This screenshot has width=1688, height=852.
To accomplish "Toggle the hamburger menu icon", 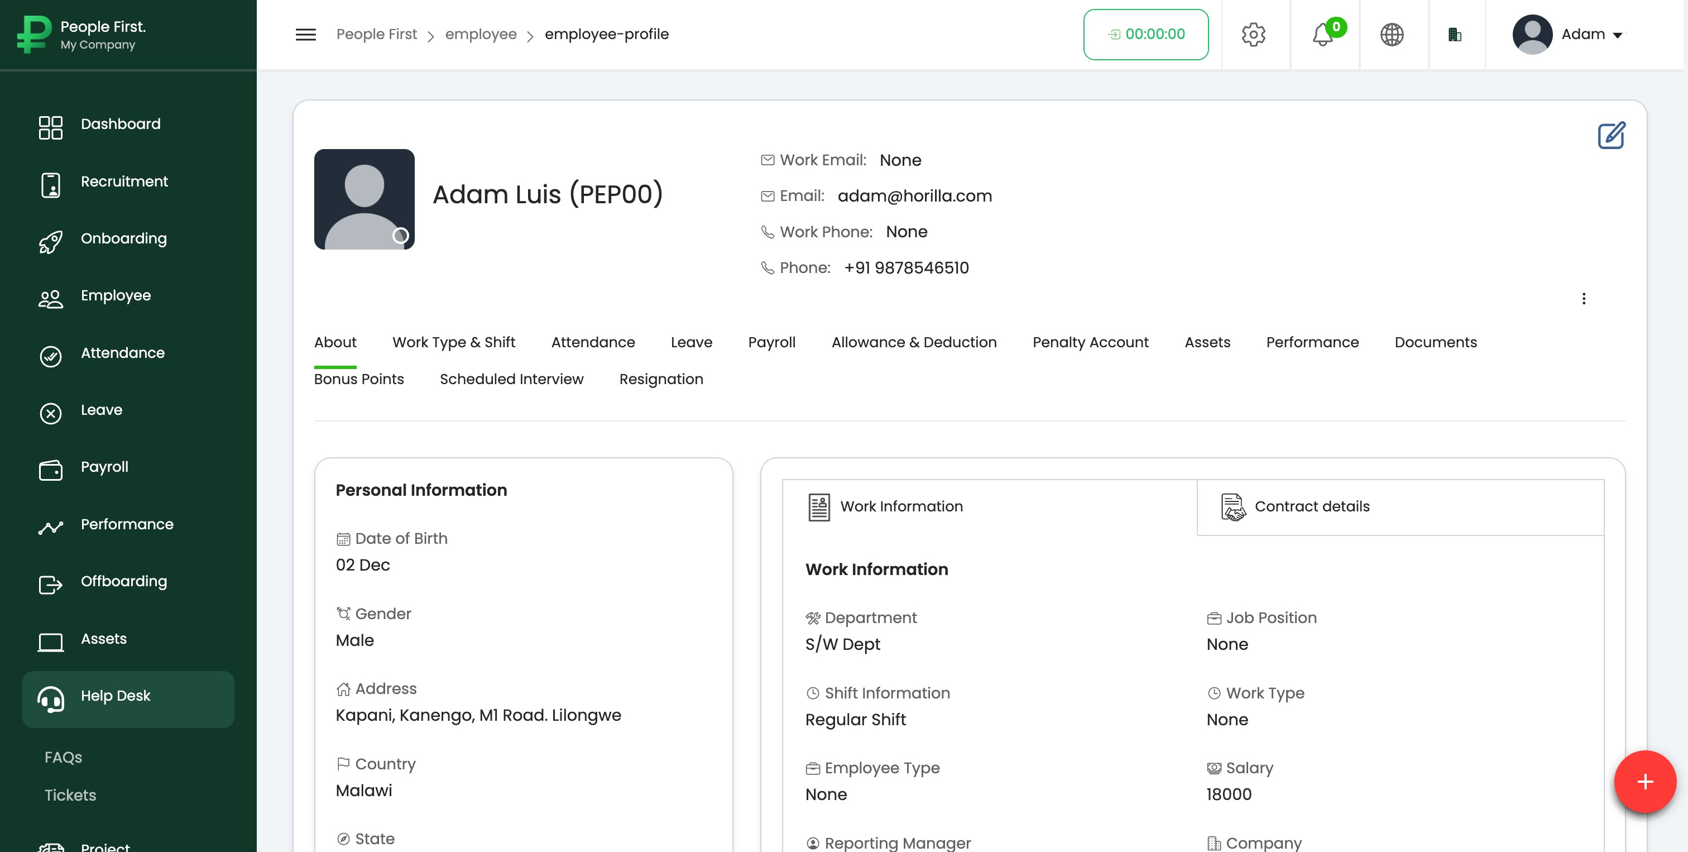I will (x=305, y=35).
